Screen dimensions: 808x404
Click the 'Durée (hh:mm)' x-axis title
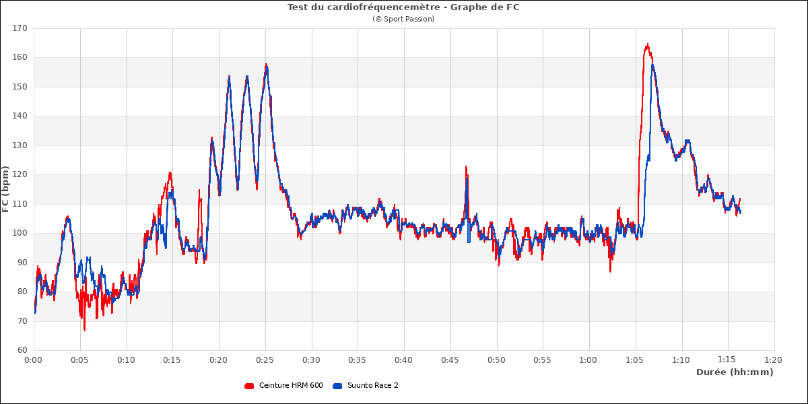(735, 372)
